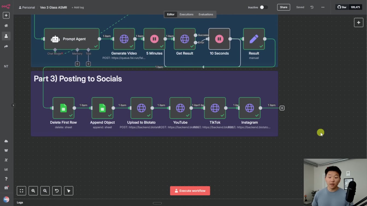Add node after Instagram output
This screenshot has width=367, height=206.
pyautogui.click(x=282, y=108)
